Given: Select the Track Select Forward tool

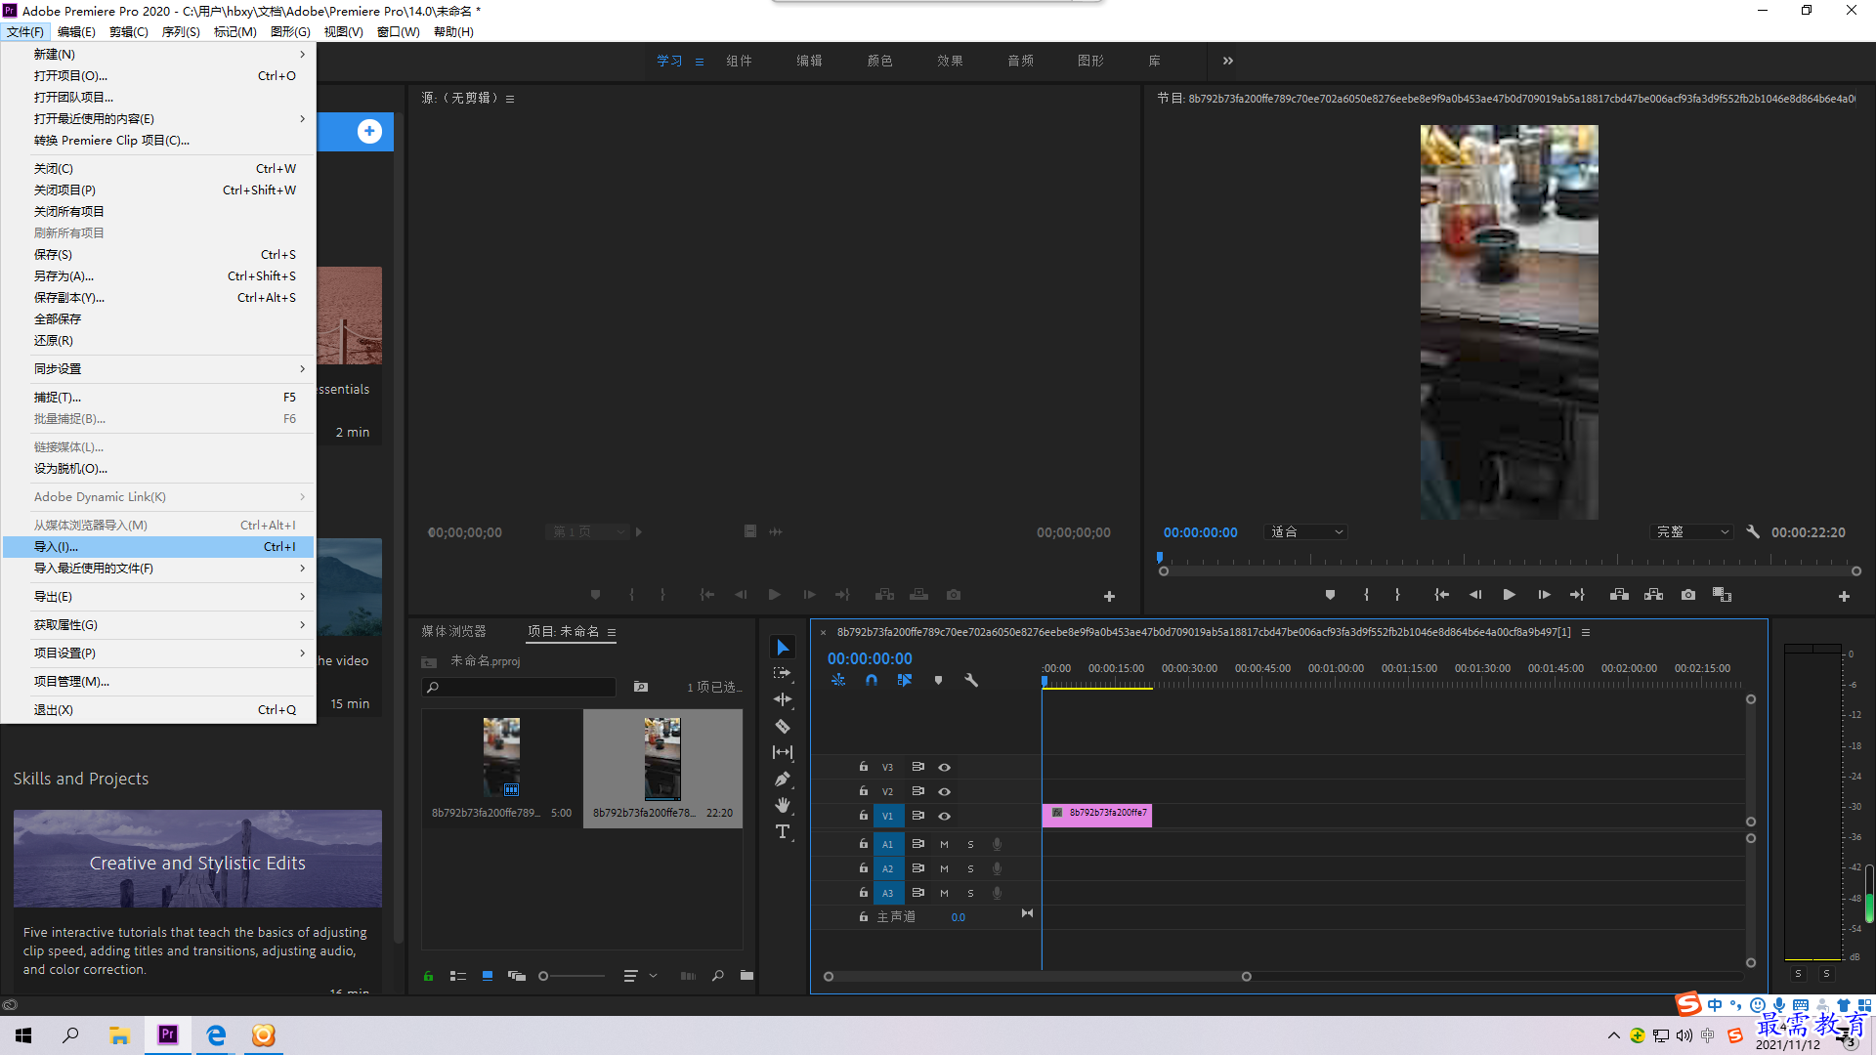Looking at the screenshot, I should [x=783, y=673].
